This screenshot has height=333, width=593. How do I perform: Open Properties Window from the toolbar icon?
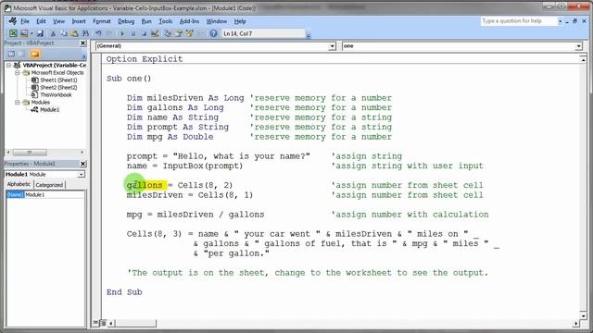tap(179, 33)
